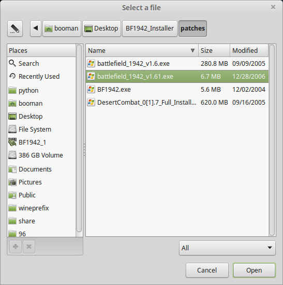
Task: Select the patches path button
Action: (x=192, y=28)
